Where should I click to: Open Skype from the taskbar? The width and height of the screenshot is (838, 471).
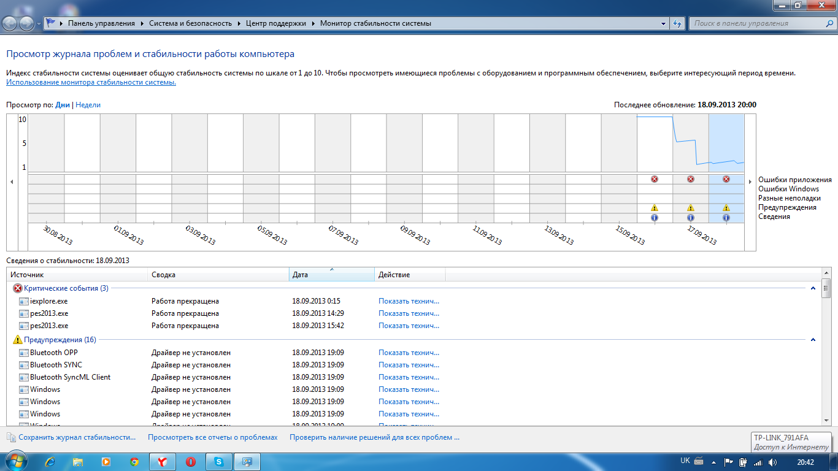(x=218, y=462)
